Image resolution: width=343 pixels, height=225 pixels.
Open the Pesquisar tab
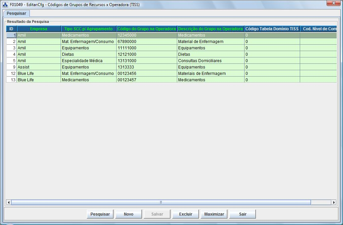[x=16, y=13]
